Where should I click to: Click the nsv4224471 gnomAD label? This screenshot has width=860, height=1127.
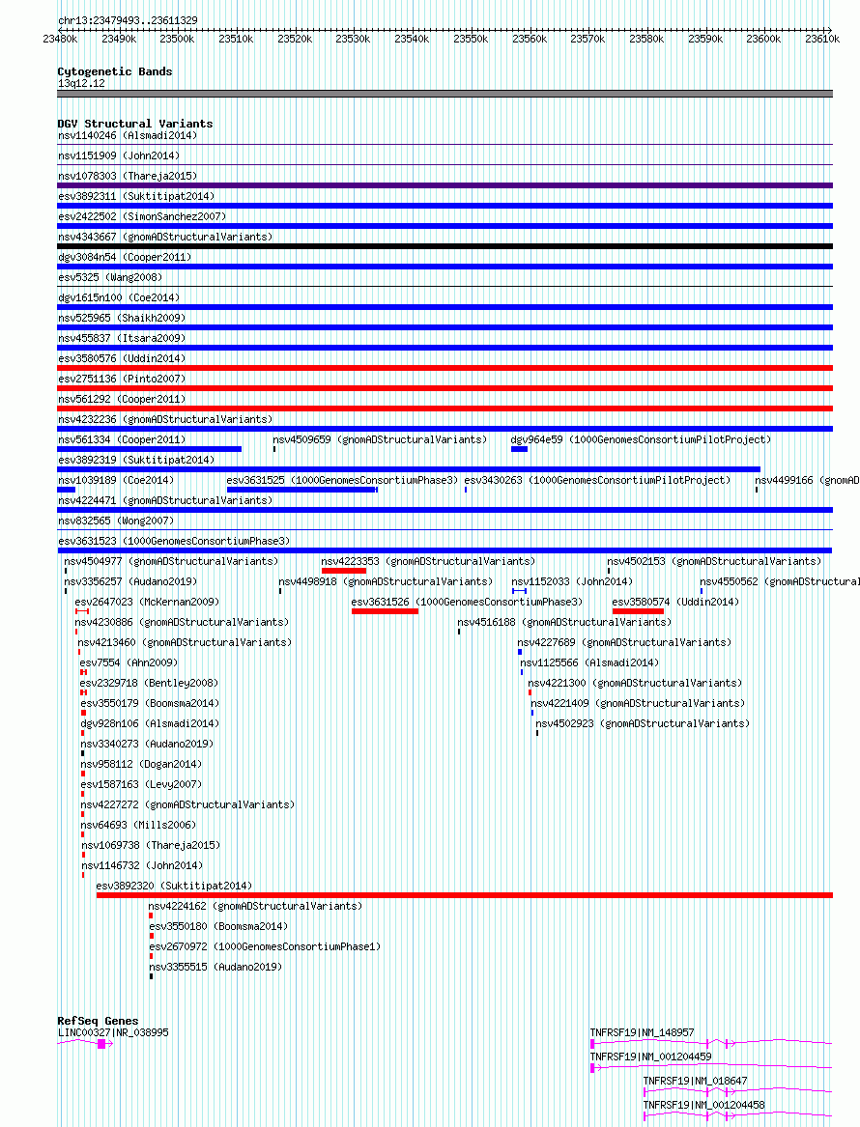tap(165, 499)
